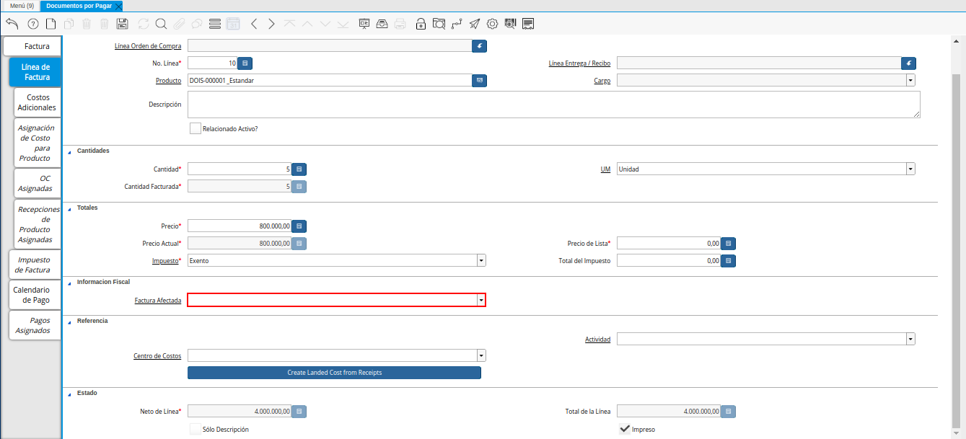
Task: Open the chat bubbles icon
Action: [196, 24]
